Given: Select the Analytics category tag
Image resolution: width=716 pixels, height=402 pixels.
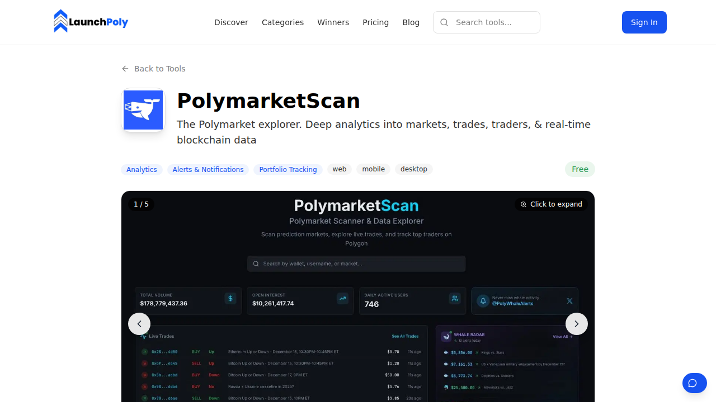Looking at the screenshot, I should (x=142, y=169).
